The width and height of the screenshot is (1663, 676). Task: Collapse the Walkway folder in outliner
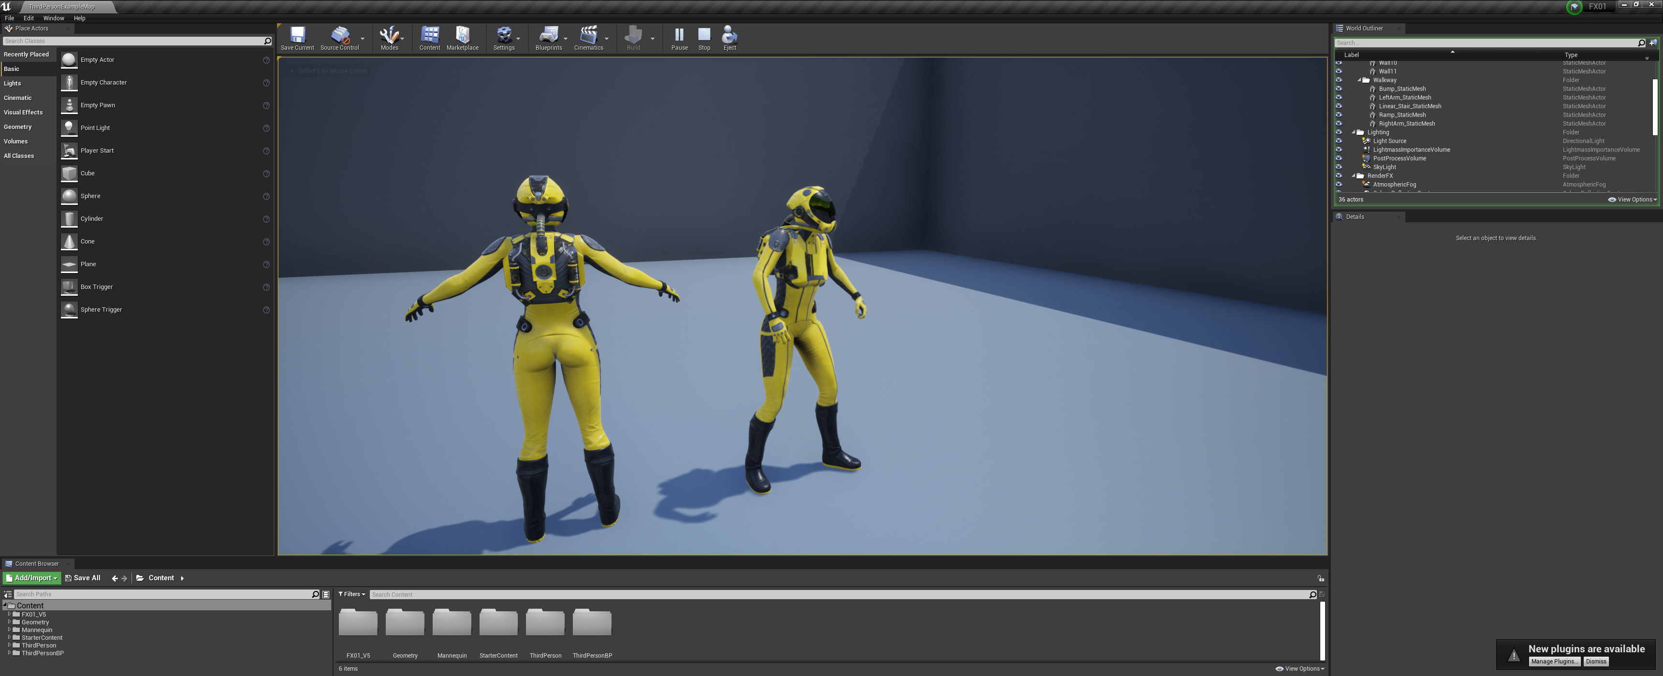click(x=1359, y=80)
